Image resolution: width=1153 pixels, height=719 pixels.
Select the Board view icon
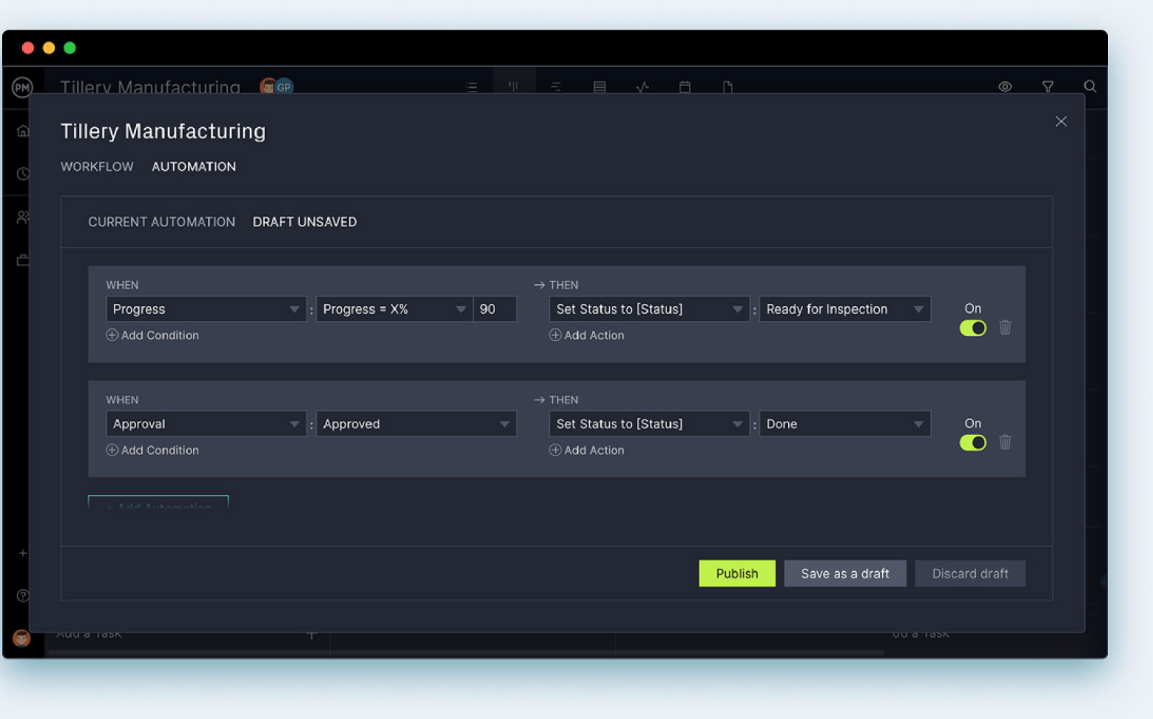pos(514,87)
